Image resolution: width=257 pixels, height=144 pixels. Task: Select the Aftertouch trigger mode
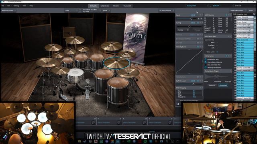coord(223,85)
